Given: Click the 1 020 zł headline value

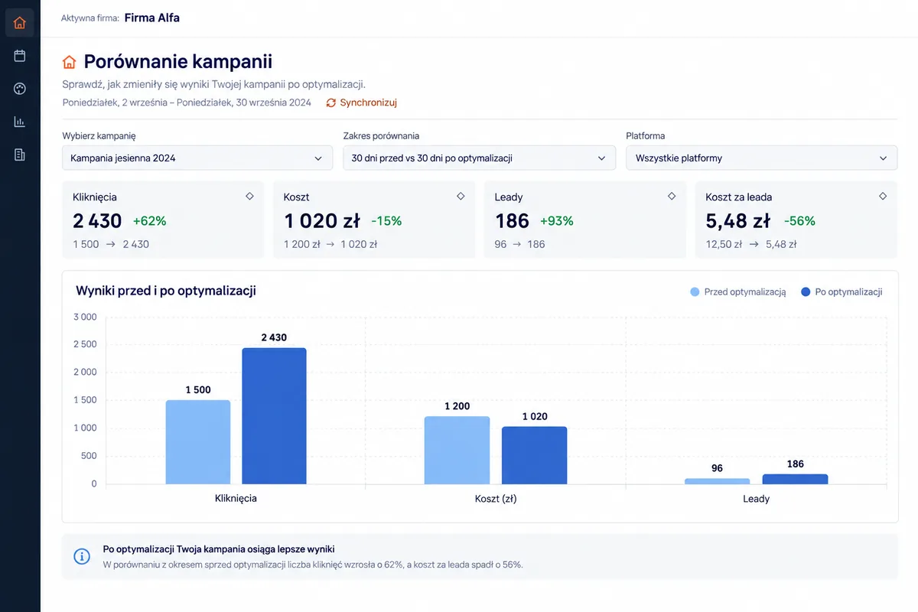Looking at the screenshot, I should point(322,221).
